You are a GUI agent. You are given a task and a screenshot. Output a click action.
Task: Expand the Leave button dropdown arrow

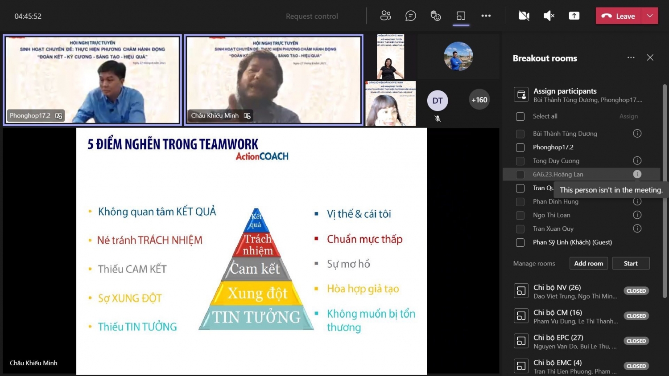coord(650,16)
